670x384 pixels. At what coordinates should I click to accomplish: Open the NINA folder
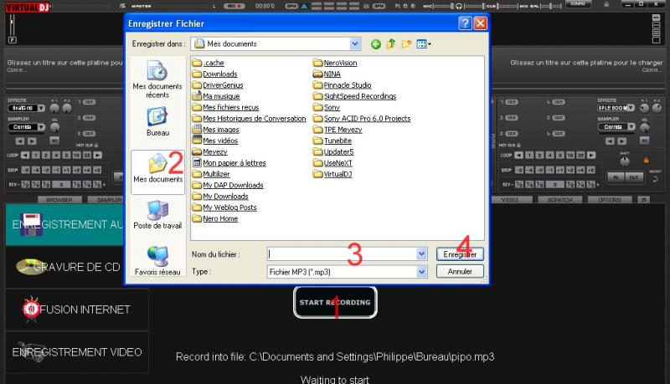[327, 74]
